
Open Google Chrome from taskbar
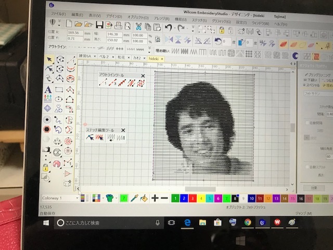point(248,222)
